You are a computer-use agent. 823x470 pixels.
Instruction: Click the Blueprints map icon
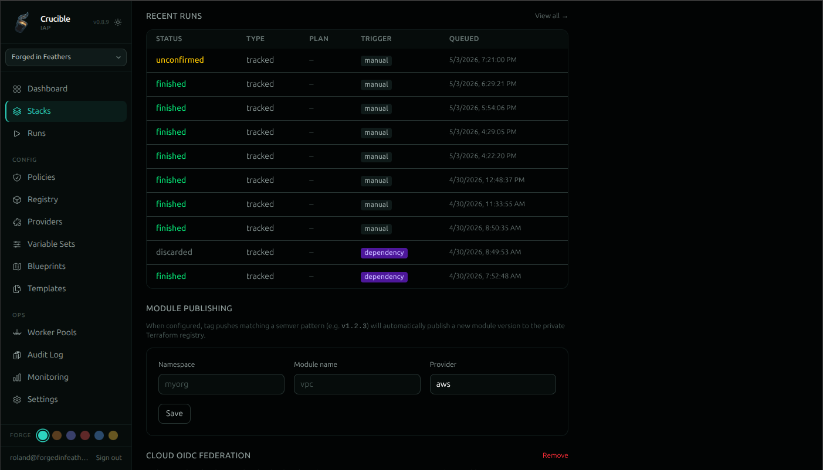[17, 266]
